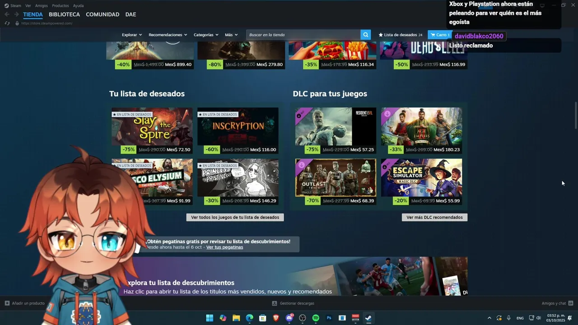Open the Resident Evil DLC card
The width and height of the screenshot is (578, 325).
[x=336, y=131]
